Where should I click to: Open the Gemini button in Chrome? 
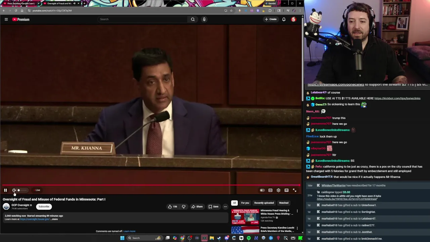point(270,3)
